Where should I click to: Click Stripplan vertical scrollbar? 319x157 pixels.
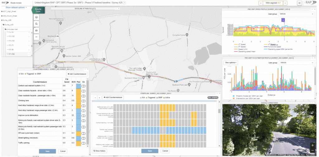[219, 111]
